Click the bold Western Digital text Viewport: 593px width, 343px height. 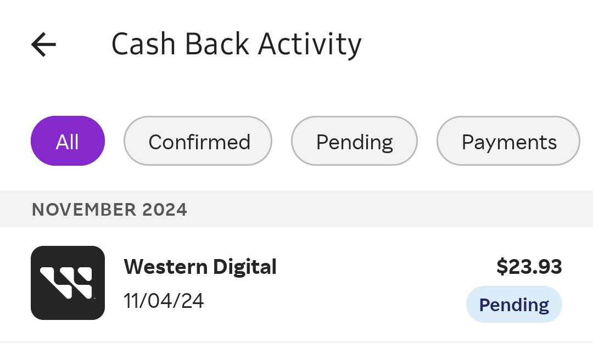[200, 267]
